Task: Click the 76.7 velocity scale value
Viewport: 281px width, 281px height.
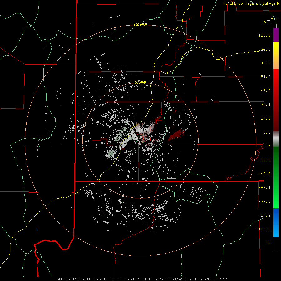Action: coord(266,63)
